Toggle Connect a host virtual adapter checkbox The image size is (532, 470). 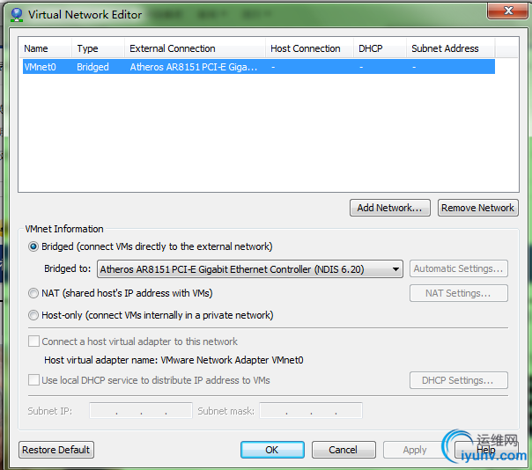click(33, 341)
